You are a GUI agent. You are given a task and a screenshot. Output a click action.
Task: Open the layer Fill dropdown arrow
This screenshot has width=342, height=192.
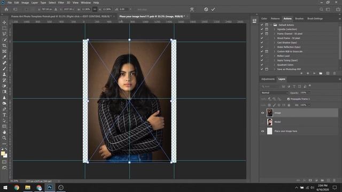309,105
